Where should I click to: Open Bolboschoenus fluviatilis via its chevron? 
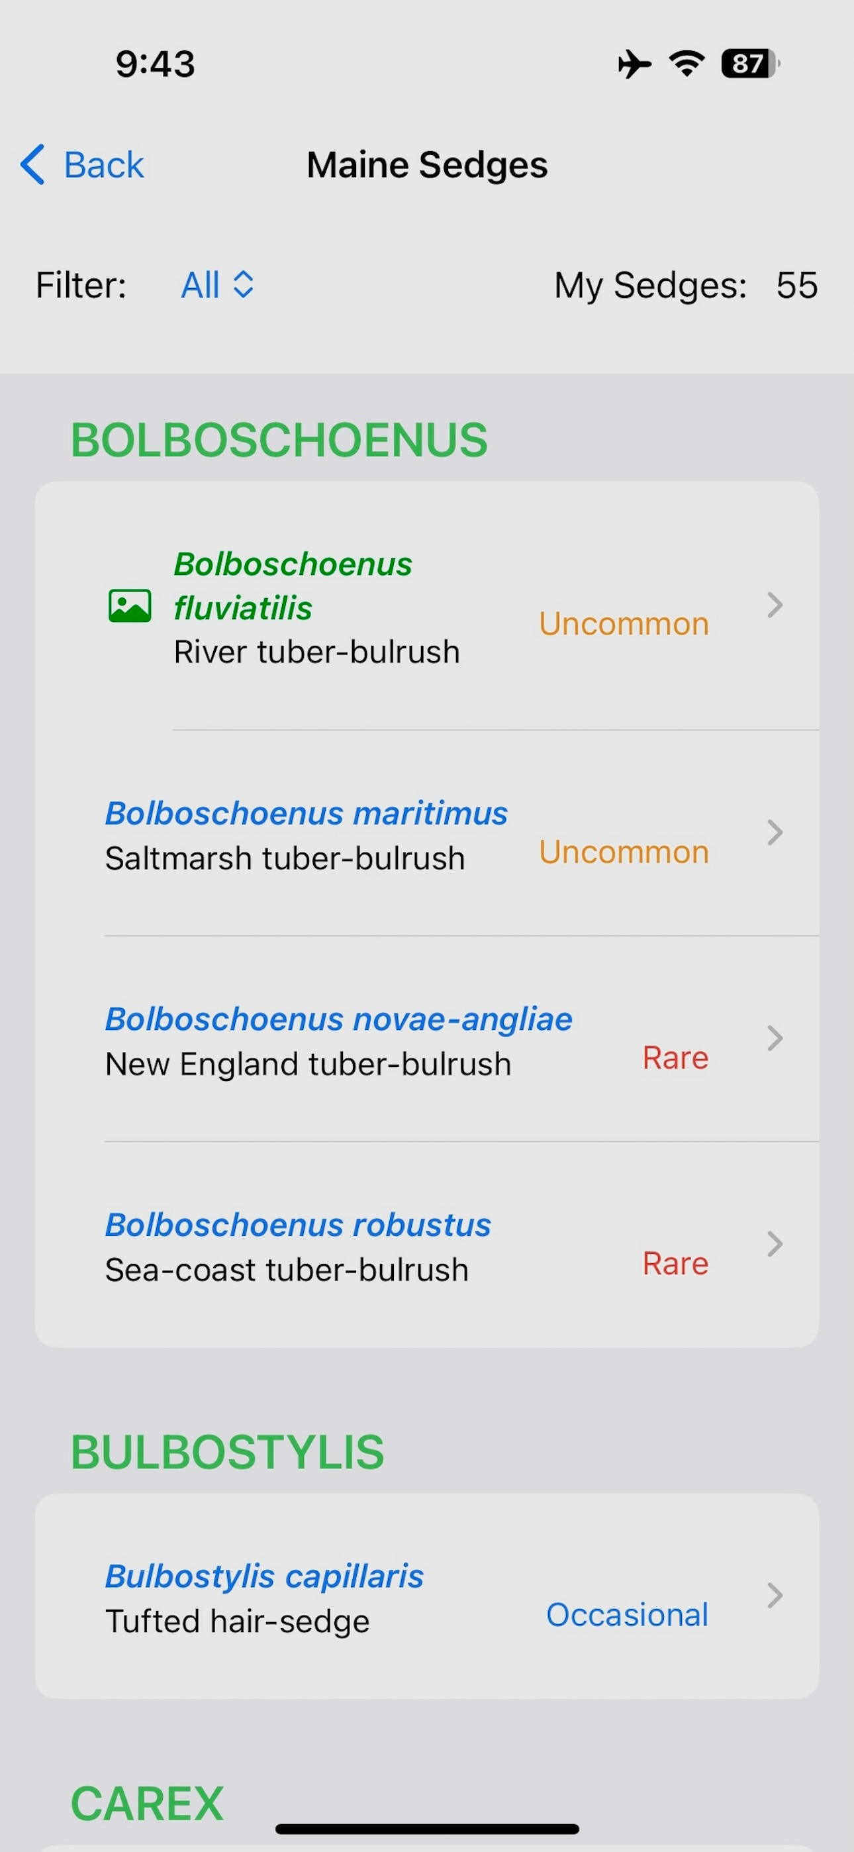[x=774, y=605]
